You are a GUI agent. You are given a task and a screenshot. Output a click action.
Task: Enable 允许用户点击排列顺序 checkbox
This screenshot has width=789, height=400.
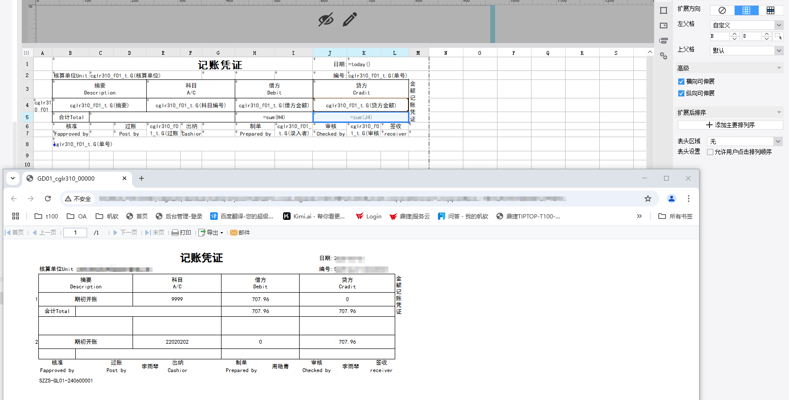click(710, 152)
